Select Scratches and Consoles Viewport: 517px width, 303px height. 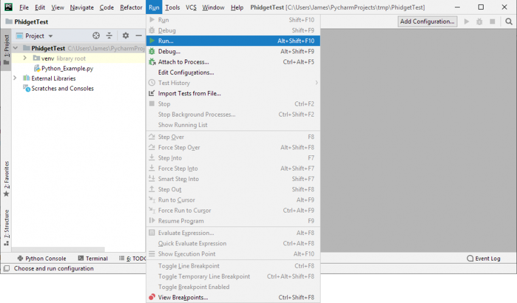click(58, 88)
